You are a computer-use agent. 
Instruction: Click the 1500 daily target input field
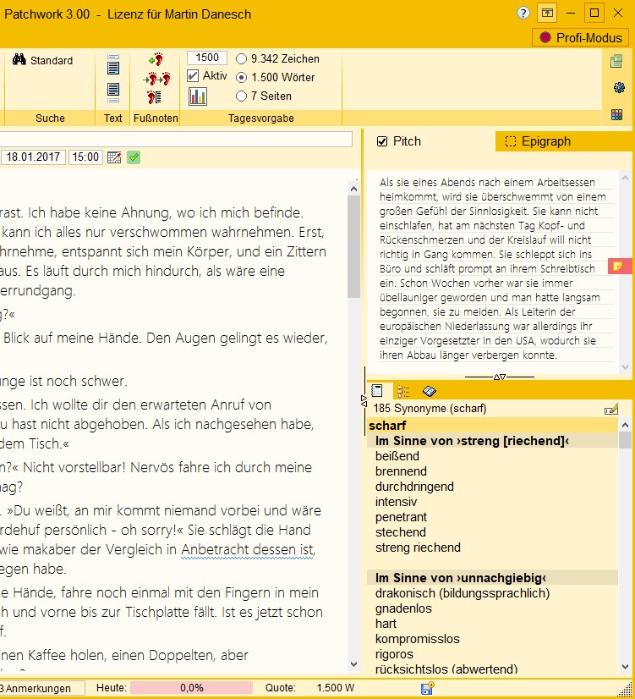click(207, 58)
